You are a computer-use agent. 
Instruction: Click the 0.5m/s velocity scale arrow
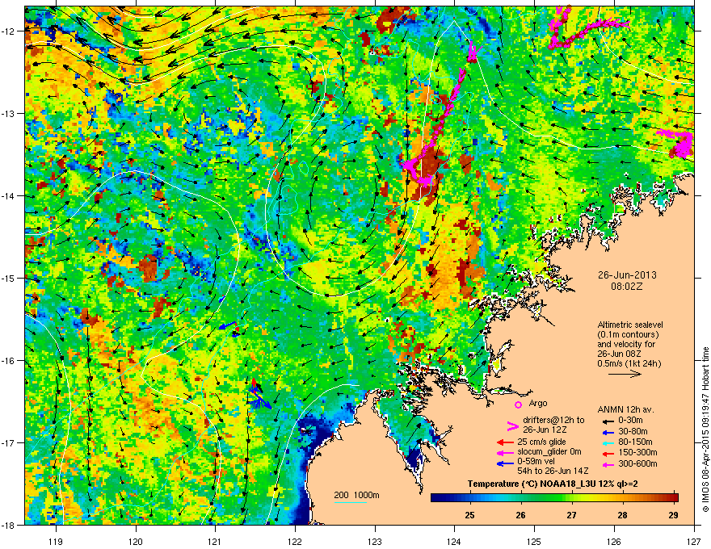(625, 374)
